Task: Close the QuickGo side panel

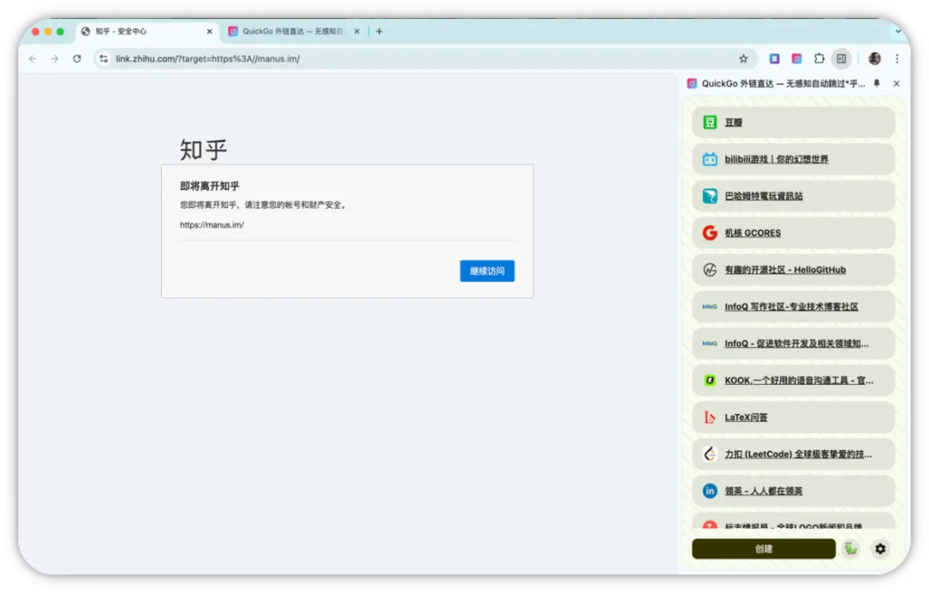Action: pos(896,83)
